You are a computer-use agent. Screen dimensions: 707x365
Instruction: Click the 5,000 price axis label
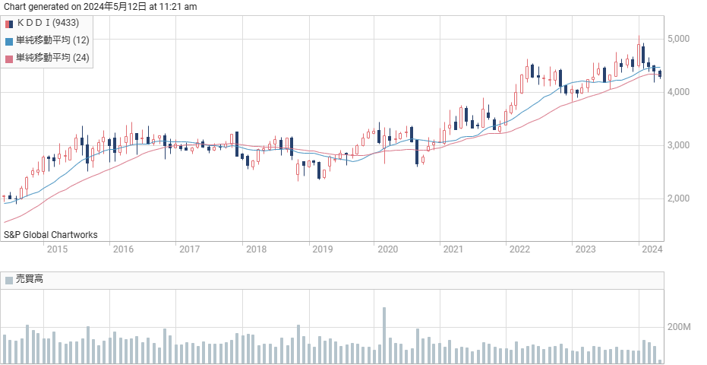(x=679, y=39)
